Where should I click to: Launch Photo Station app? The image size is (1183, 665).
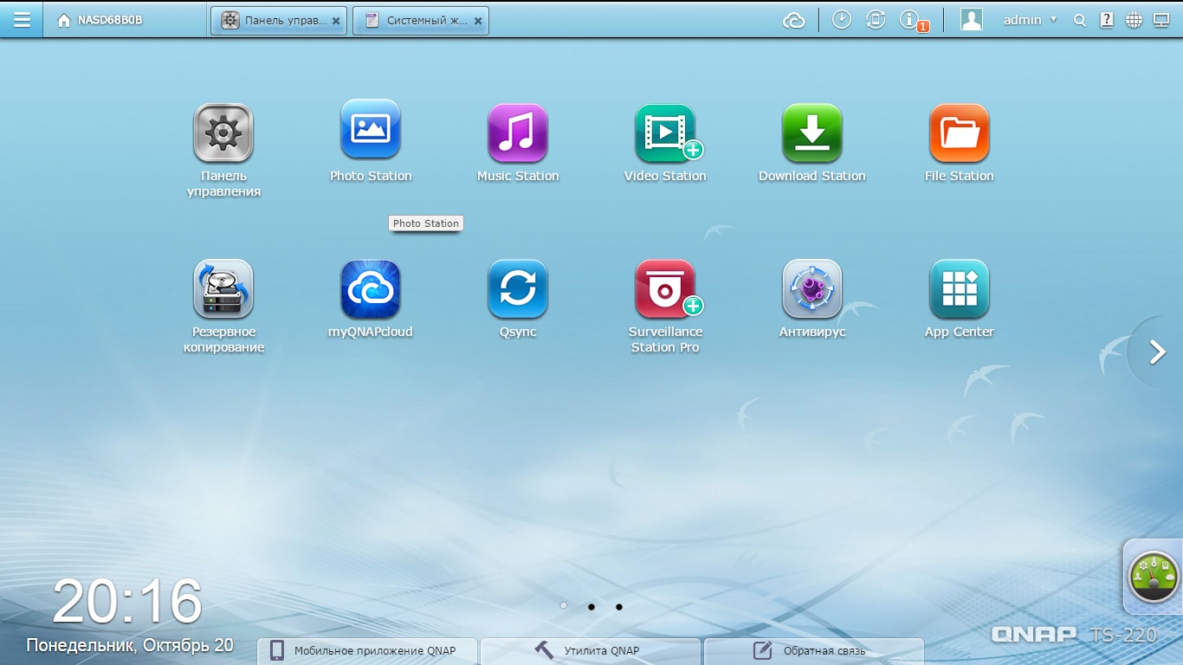coord(371,130)
